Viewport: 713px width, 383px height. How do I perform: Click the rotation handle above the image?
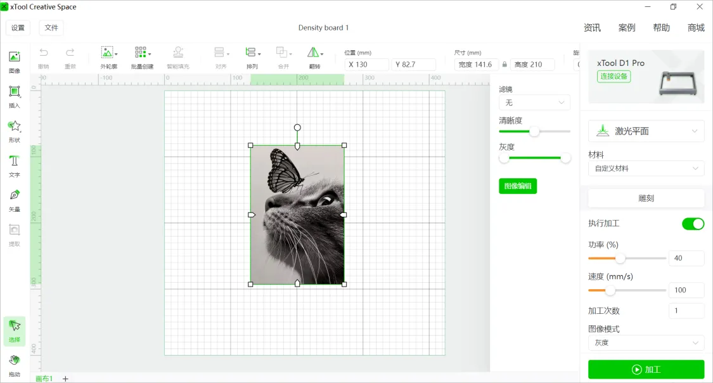[297, 128]
